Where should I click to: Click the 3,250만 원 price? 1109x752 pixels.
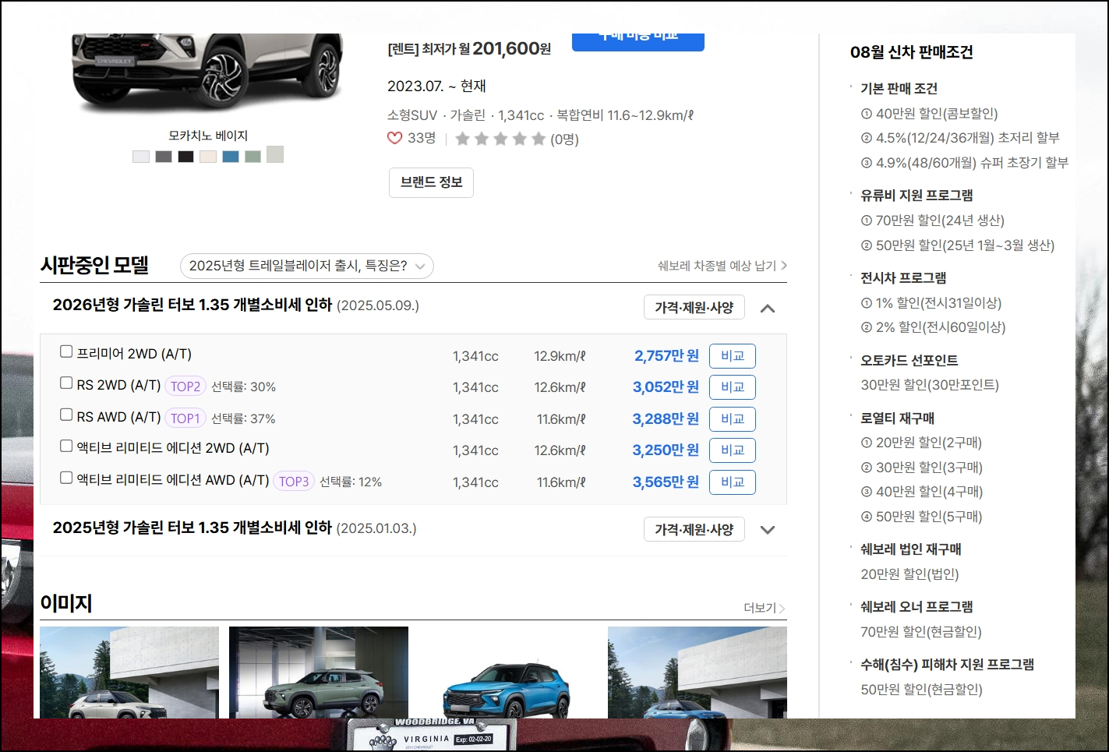tap(666, 450)
